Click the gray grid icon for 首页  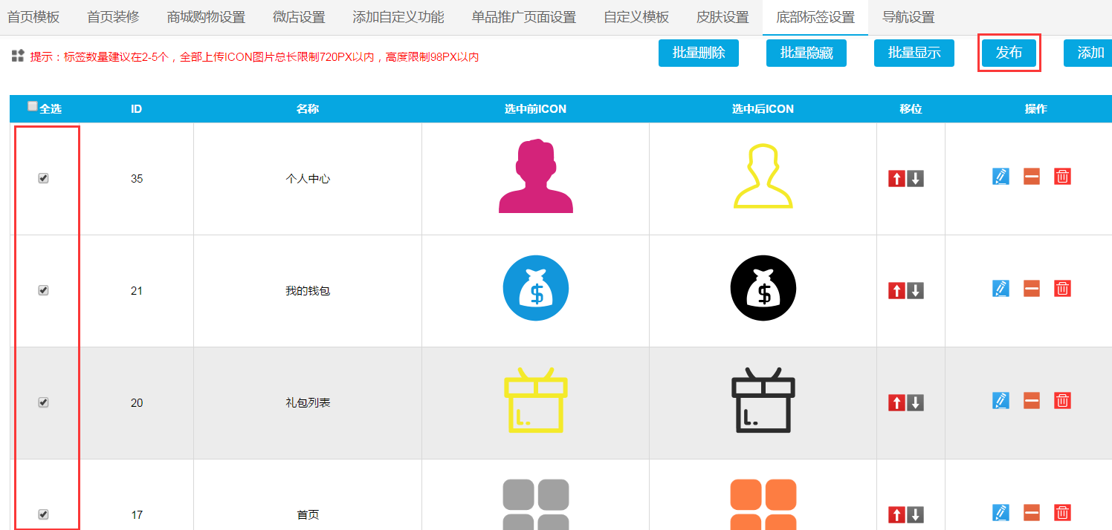click(x=536, y=504)
